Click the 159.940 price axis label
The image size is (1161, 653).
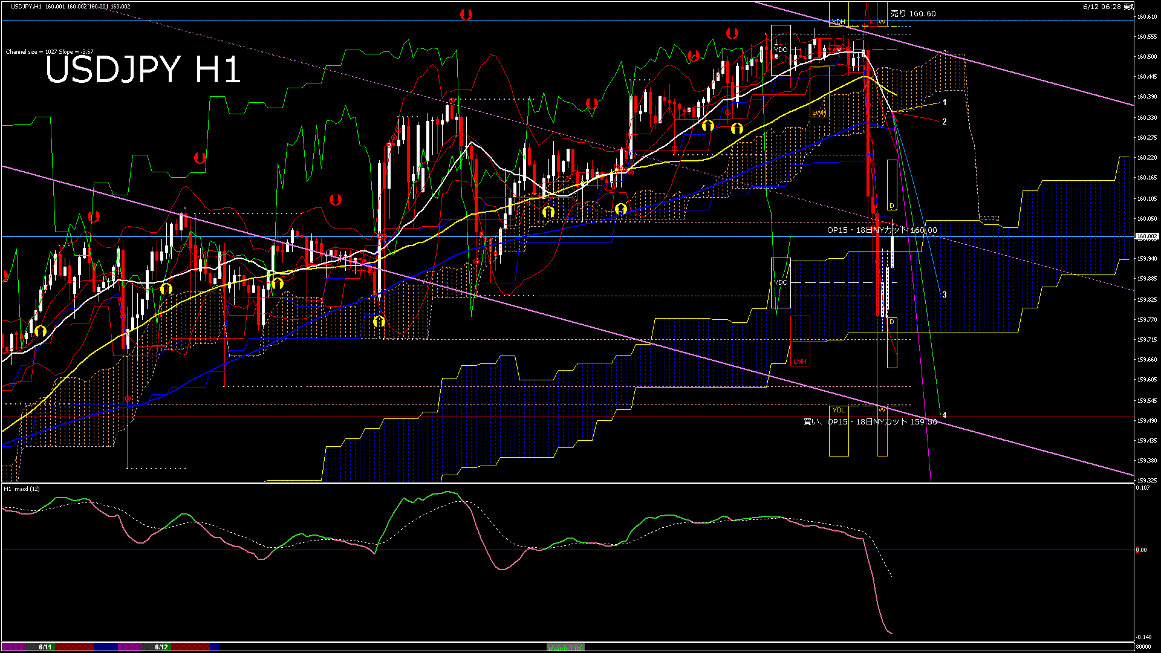(1147, 259)
